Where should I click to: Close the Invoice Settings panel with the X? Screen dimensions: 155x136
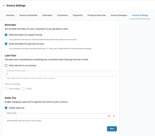click(x=4, y=6)
